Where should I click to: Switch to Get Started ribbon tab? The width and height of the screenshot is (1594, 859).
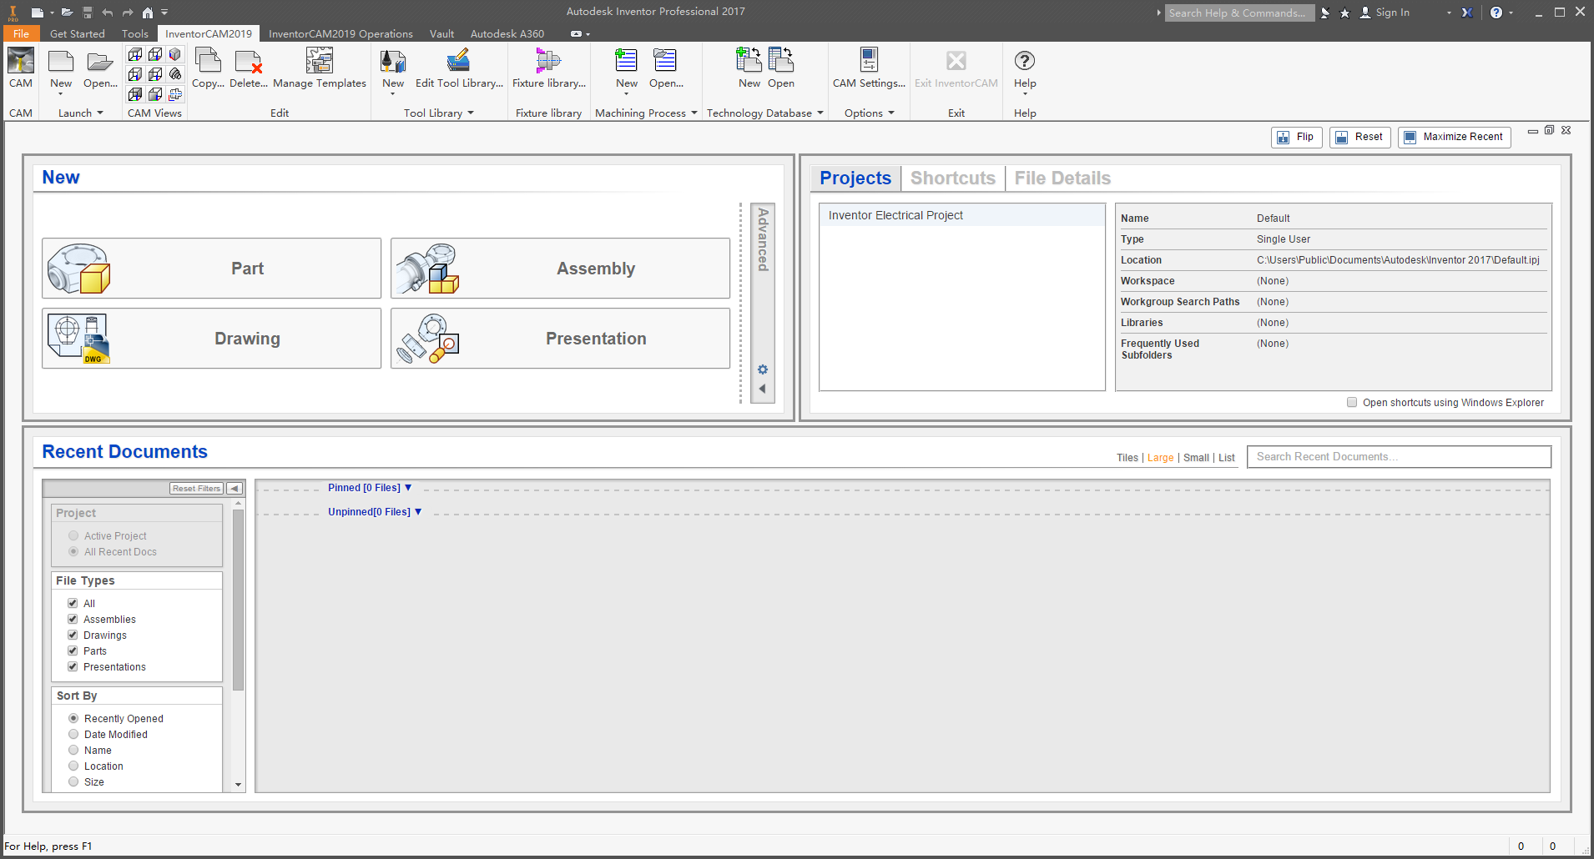coord(78,34)
